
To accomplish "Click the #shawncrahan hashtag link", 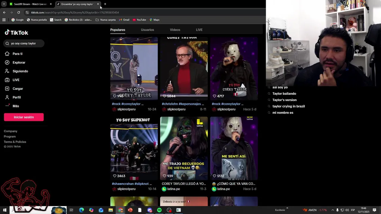I will tap(123, 184).
